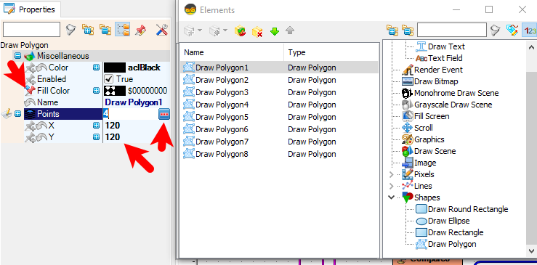
Task: Expand all nodes in the Elements window toolbar
Action: click(x=392, y=30)
